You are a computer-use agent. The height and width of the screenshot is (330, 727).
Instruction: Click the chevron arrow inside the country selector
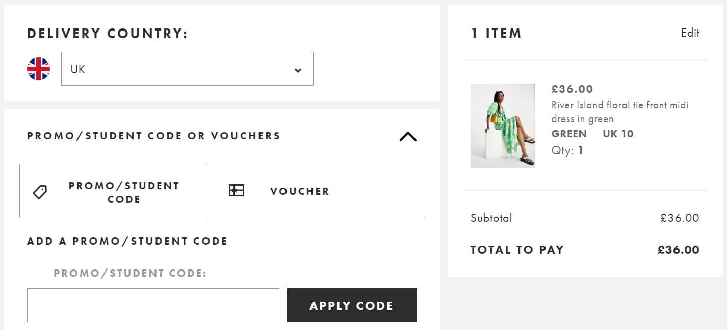point(298,69)
